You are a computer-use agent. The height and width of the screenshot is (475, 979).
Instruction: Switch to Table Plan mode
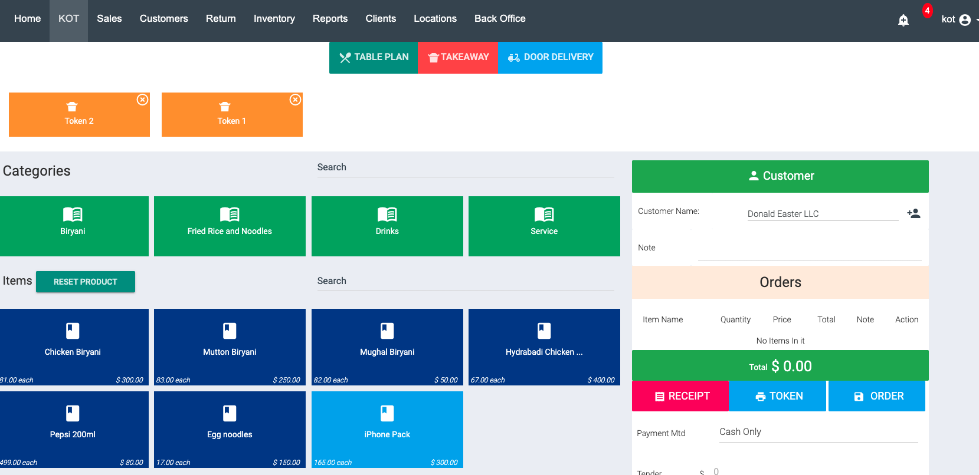point(374,57)
